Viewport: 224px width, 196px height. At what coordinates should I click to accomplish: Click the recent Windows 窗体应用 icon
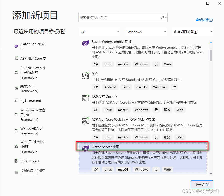[x=16, y=115]
